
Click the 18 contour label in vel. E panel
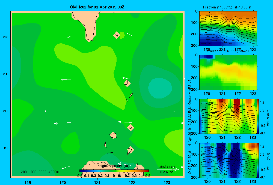pos(210,161)
